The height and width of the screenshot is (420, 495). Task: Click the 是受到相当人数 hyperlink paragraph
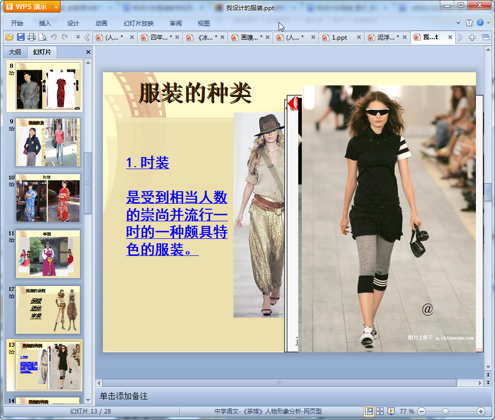(177, 223)
